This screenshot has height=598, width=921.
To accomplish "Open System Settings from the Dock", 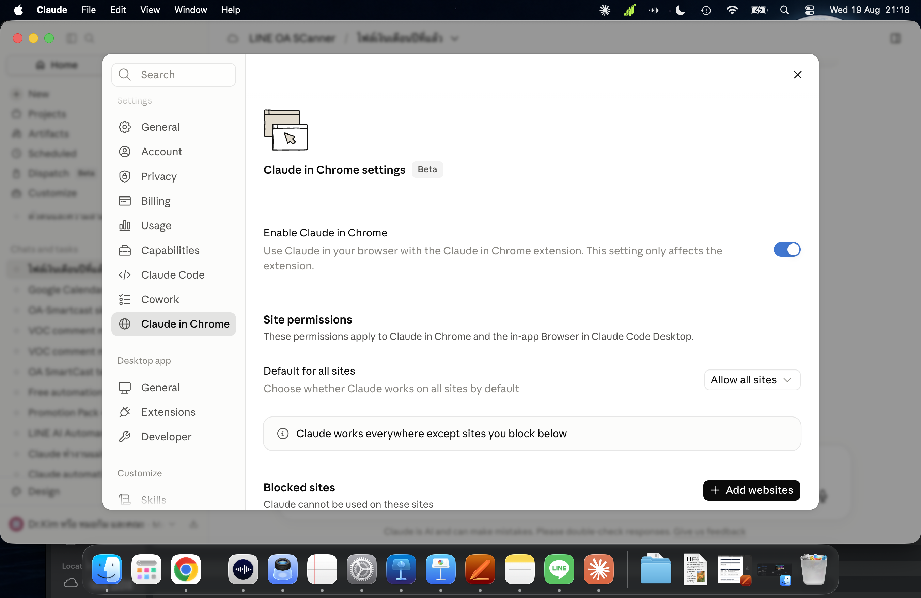I will (x=361, y=569).
